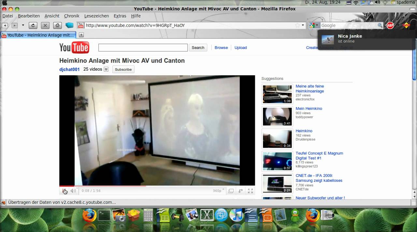Pop out the video player window
The image size is (417, 232).
[231, 191]
